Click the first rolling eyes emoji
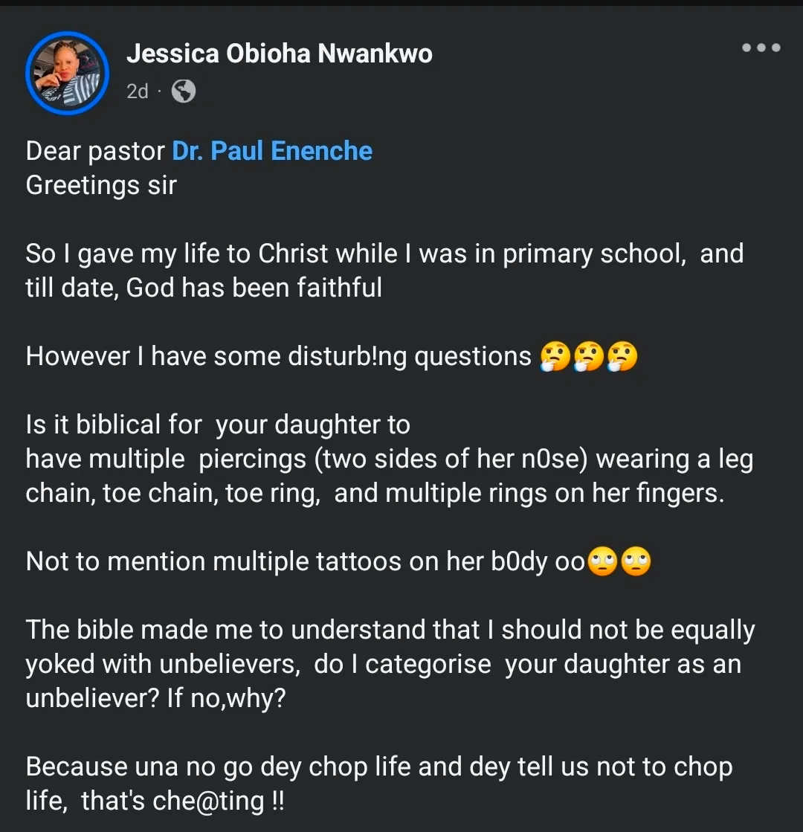 (x=602, y=561)
